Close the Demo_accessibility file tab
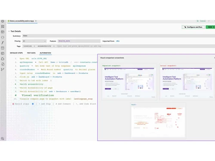 tap(36, 21)
